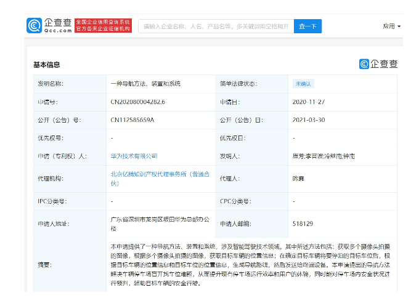Select the application number CN202080004282.6
The width and height of the screenshot is (411, 303).
coord(138,102)
